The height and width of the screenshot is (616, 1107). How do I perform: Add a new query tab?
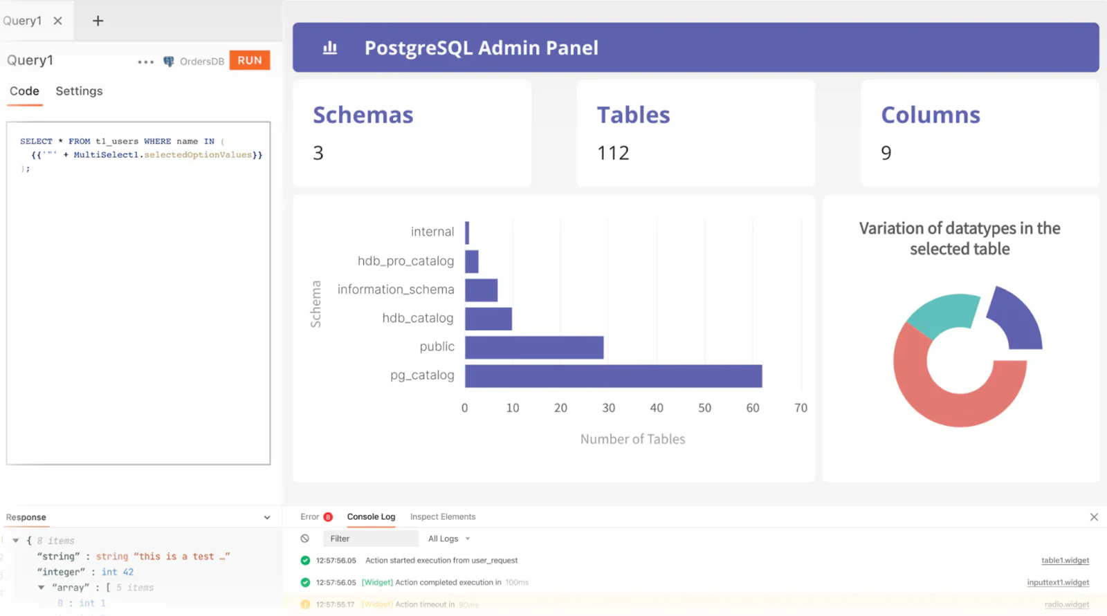click(98, 21)
